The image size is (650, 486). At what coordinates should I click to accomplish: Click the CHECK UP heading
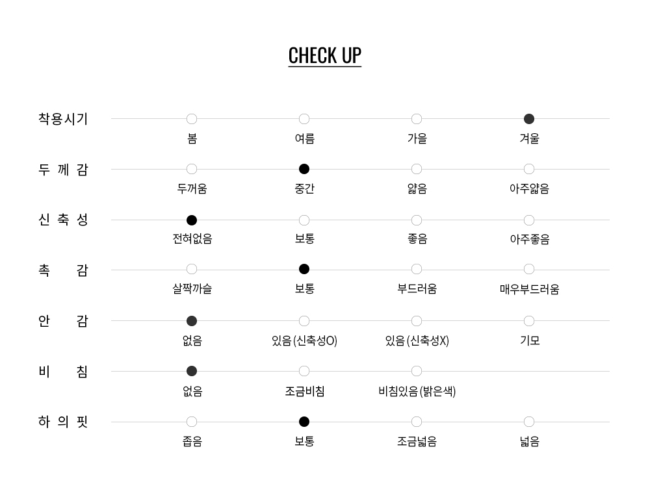[324, 56]
